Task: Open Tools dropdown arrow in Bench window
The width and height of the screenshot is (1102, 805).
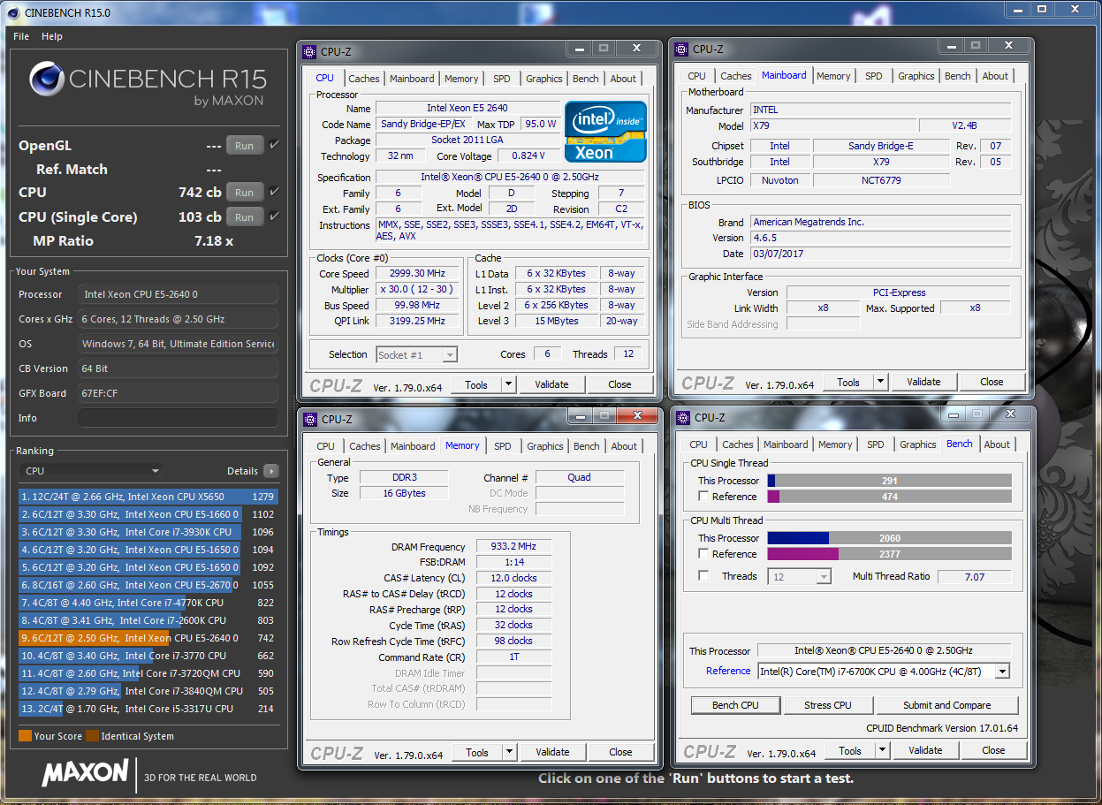Action: [x=882, y=750]
